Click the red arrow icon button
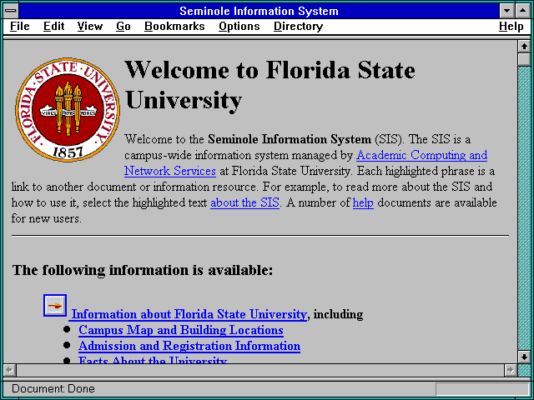Viewport: 534px width, 400px height. coord(55,306)
